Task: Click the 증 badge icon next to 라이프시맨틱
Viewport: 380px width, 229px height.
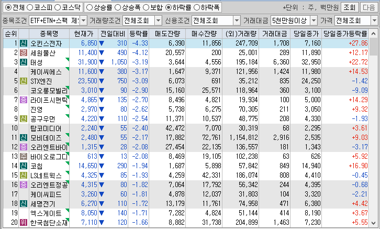Action: (x=24, y=100)
